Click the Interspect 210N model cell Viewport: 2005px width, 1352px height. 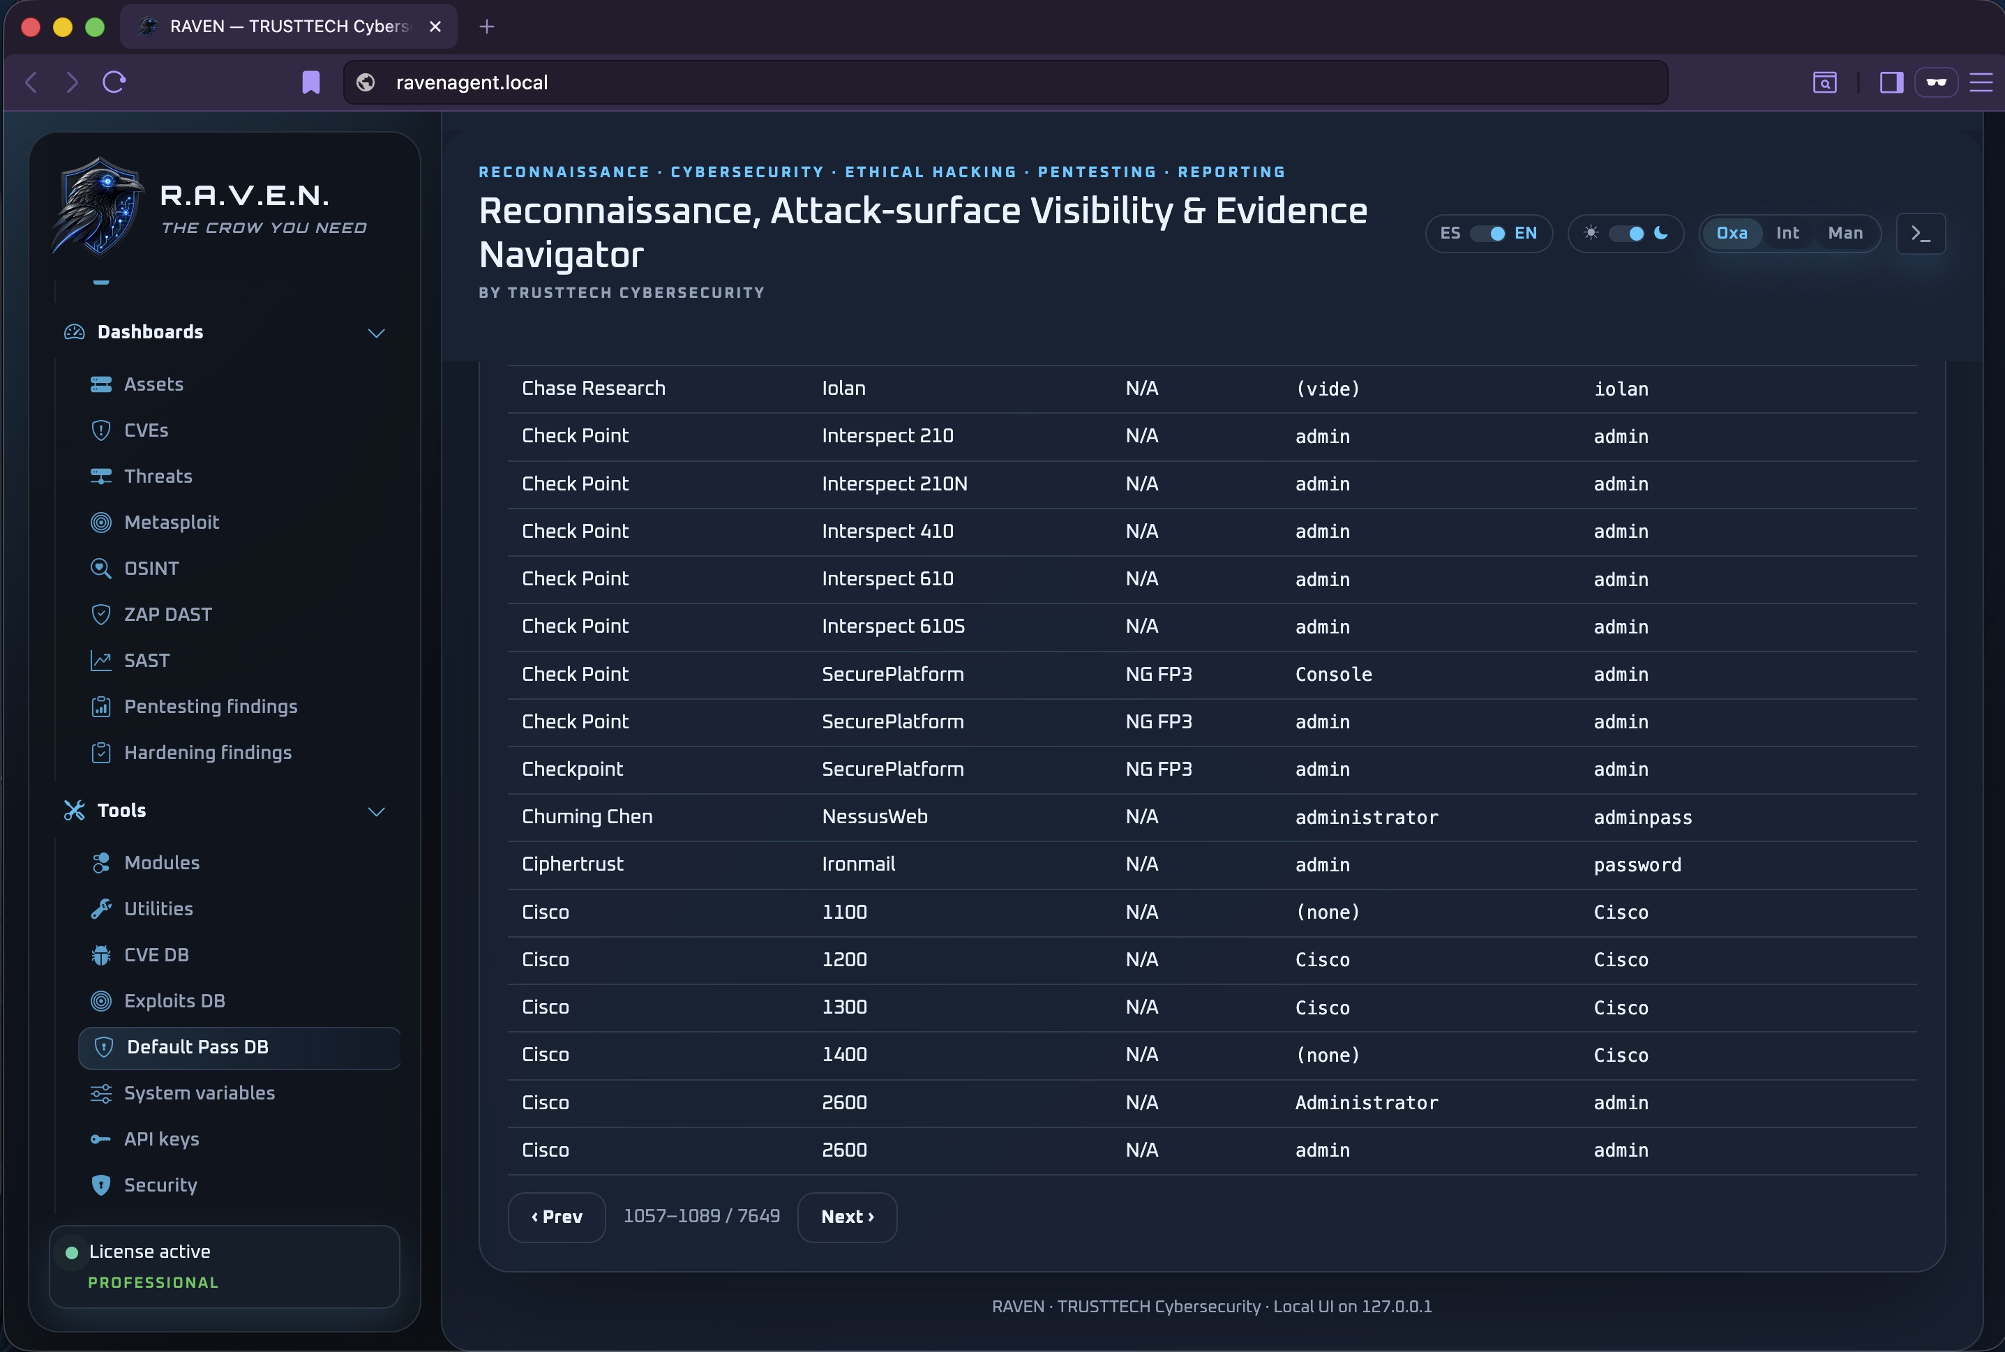point(894,483)
